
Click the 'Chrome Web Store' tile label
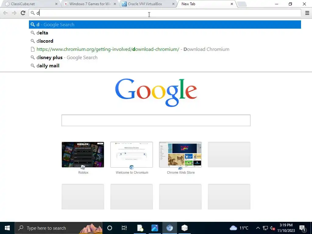181,172
